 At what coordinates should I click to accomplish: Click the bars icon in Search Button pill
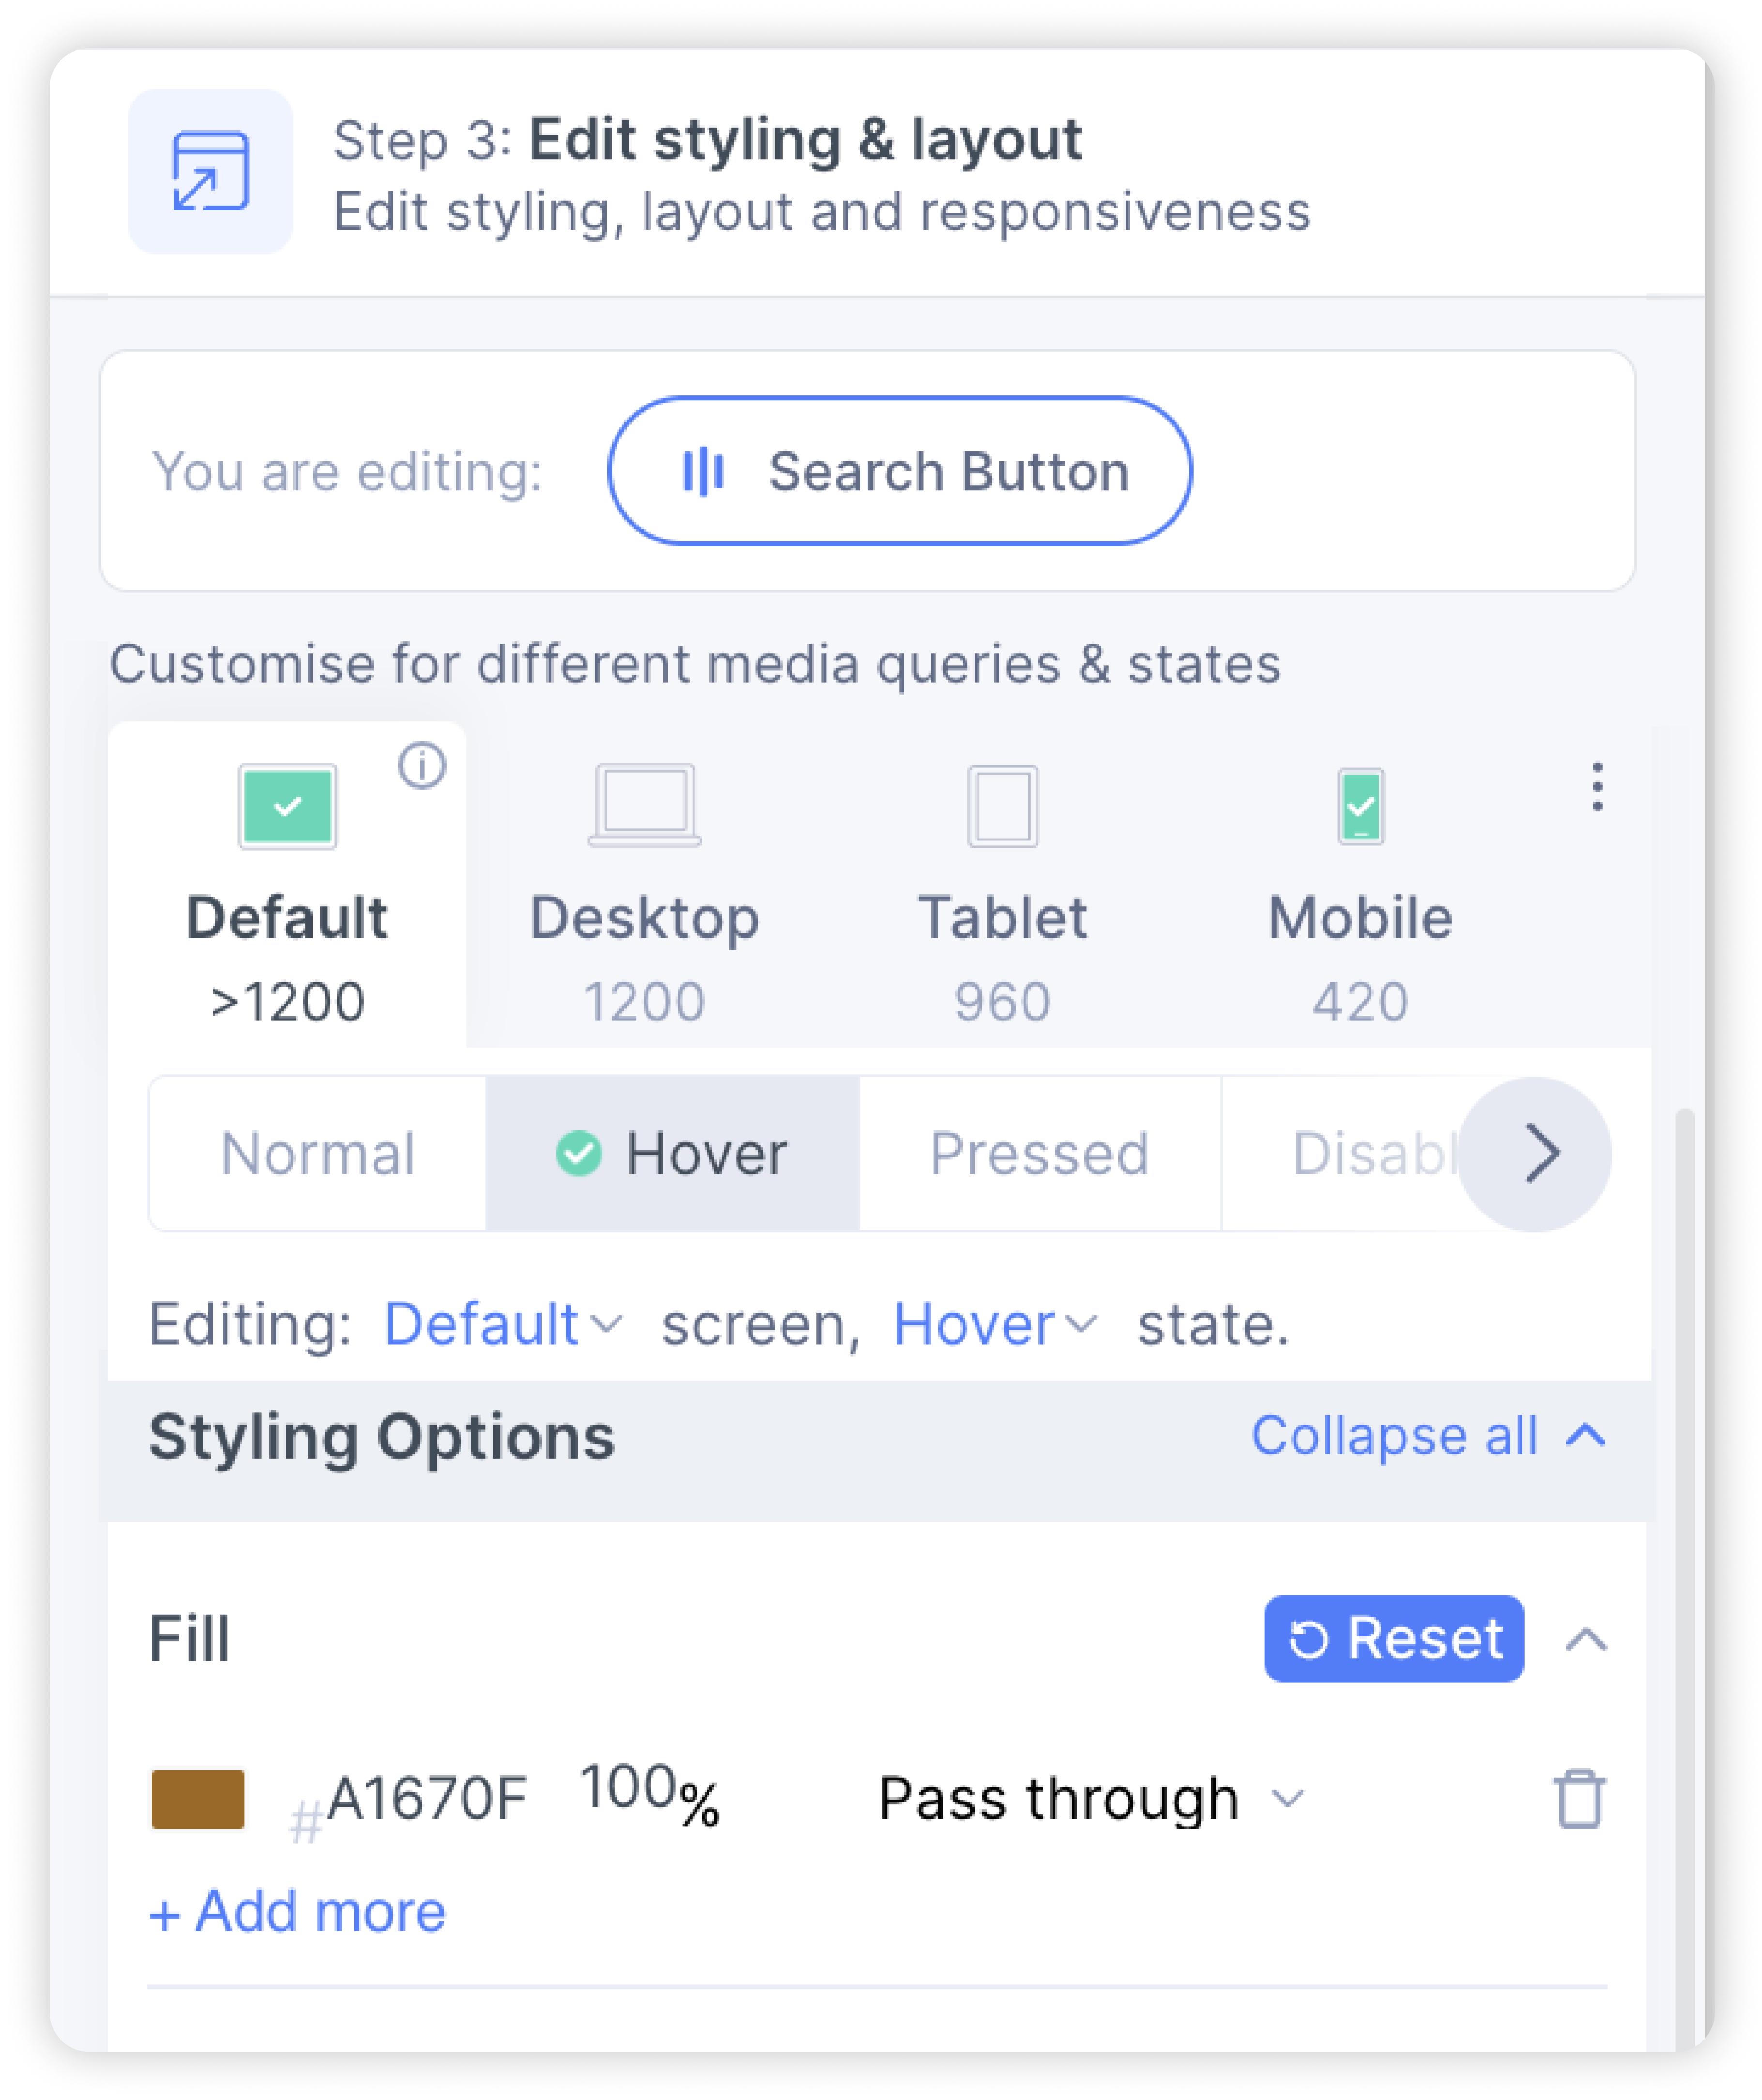point(703,471)
